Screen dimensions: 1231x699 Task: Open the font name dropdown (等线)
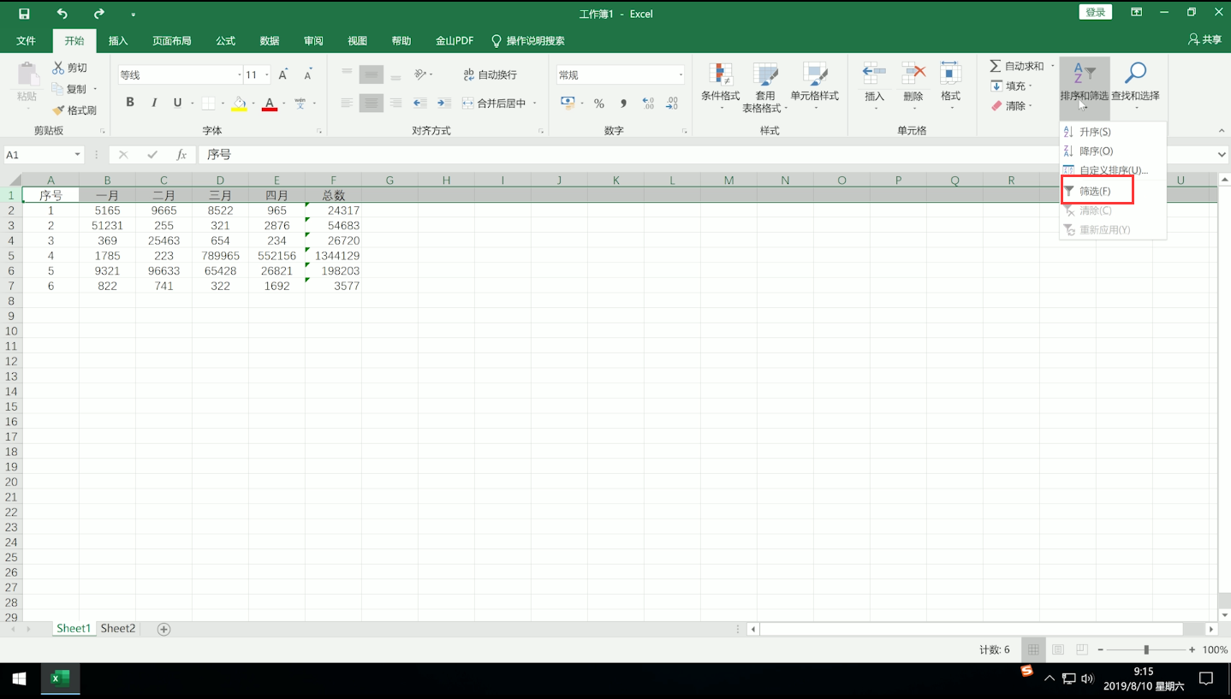click(x=239, y=75)
